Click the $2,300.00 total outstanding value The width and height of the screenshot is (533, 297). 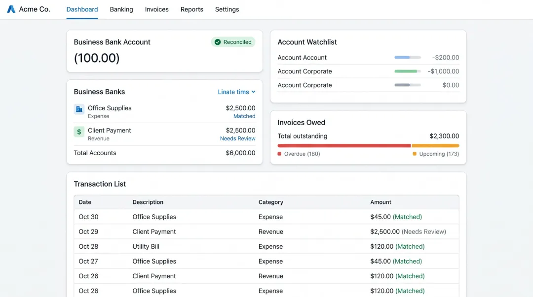(x=444, y=136)
